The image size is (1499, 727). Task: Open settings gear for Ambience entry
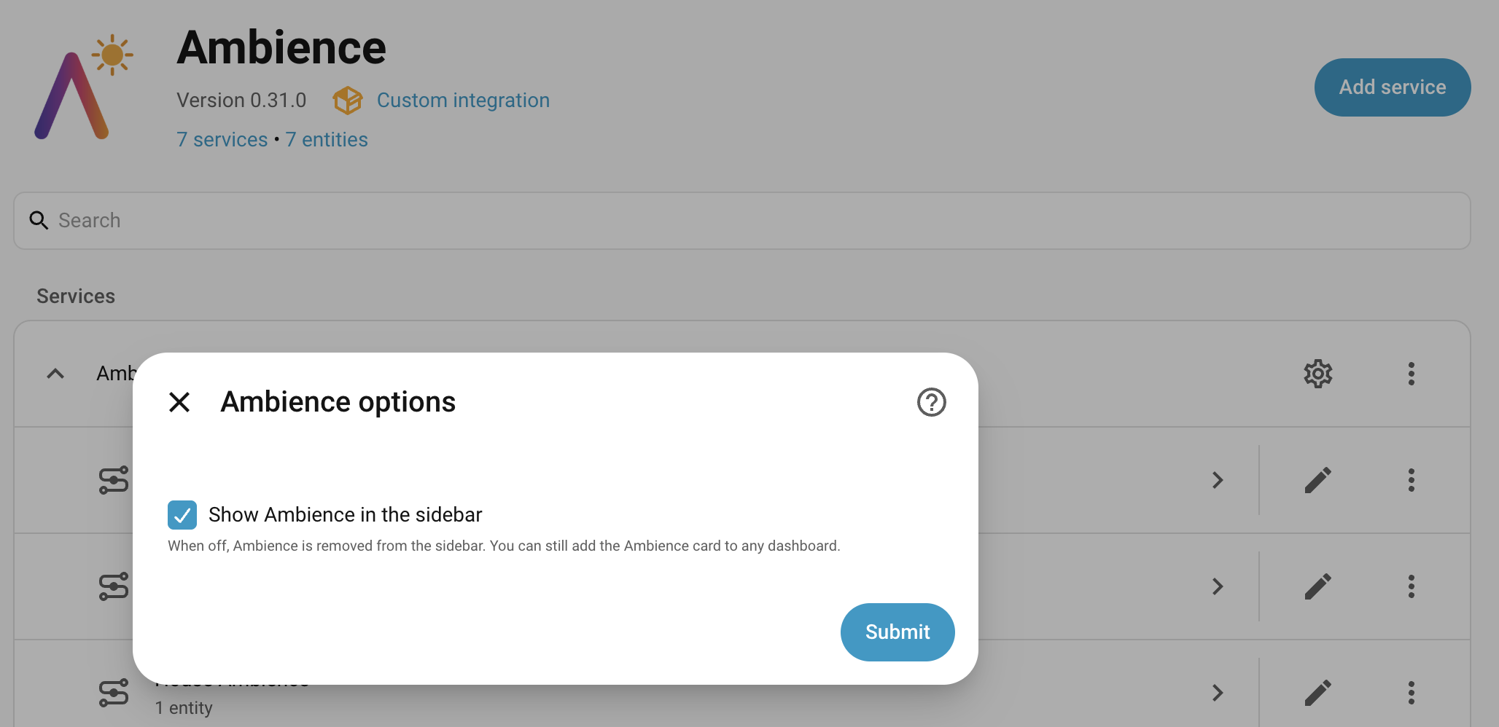1318,374
